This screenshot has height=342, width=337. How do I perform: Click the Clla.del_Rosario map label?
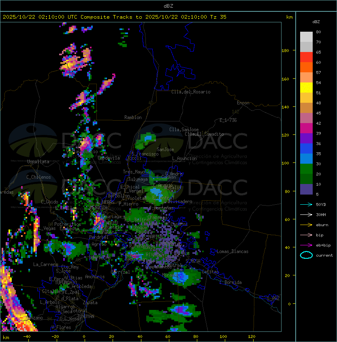coord(191,92)
